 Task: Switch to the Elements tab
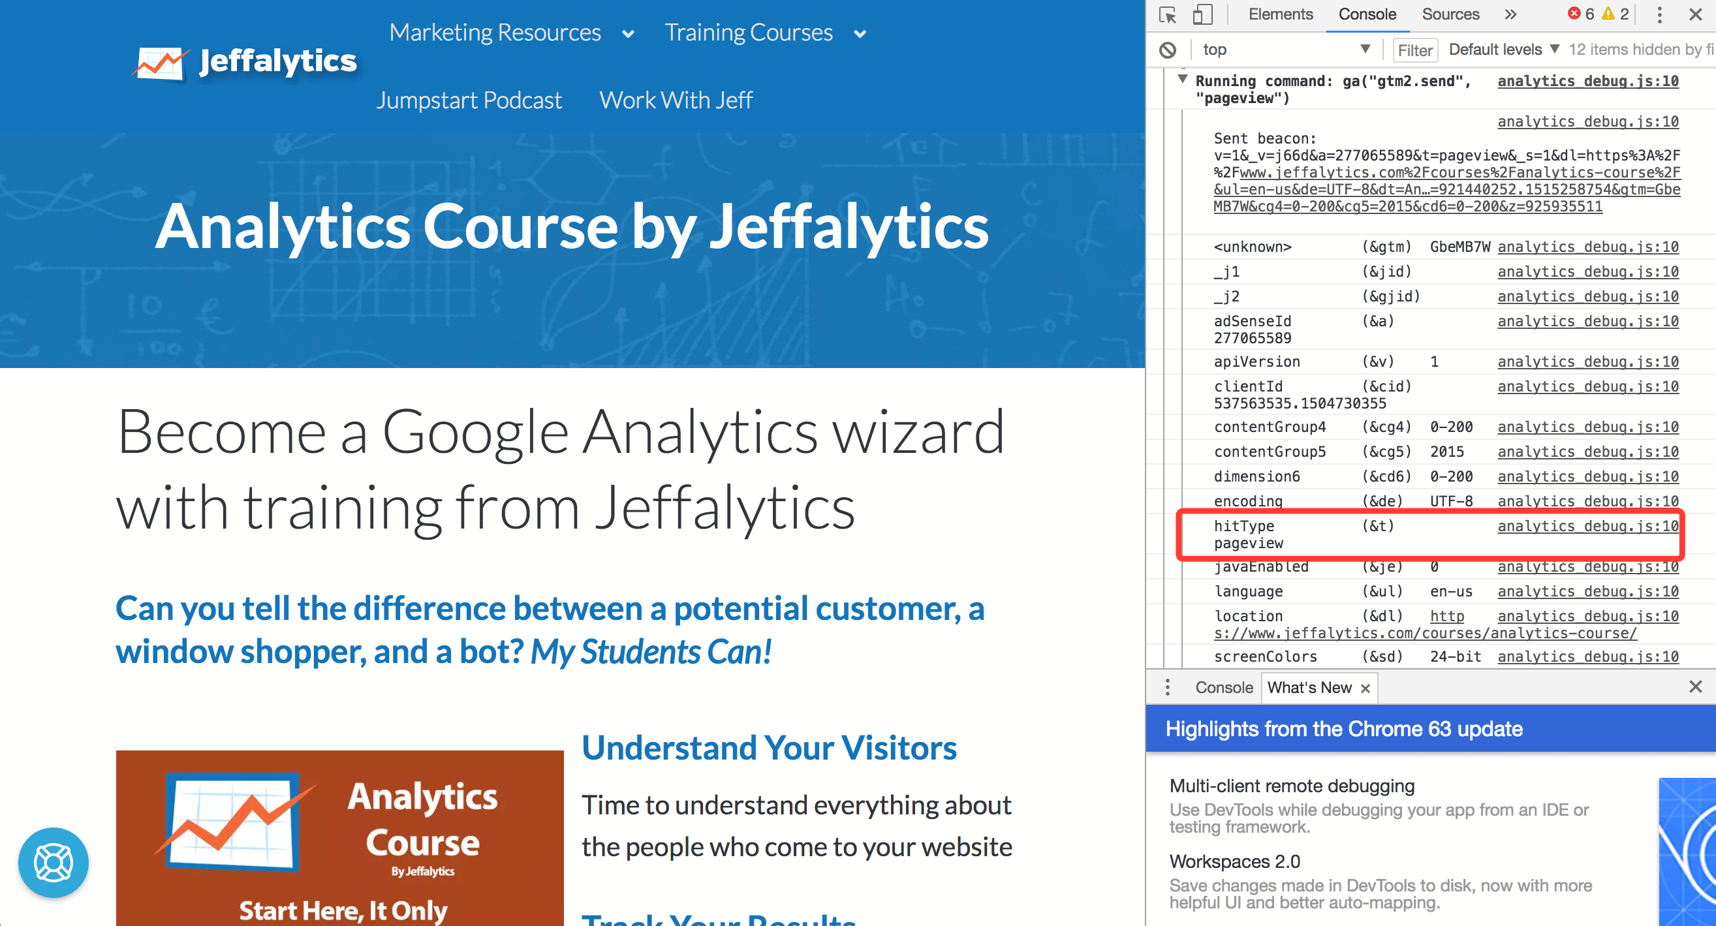1281,14
